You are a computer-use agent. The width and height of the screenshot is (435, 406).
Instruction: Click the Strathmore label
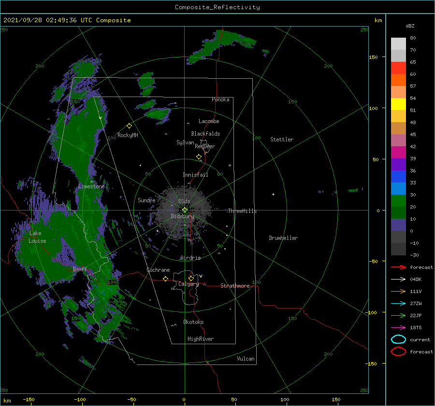coord(235,286)
